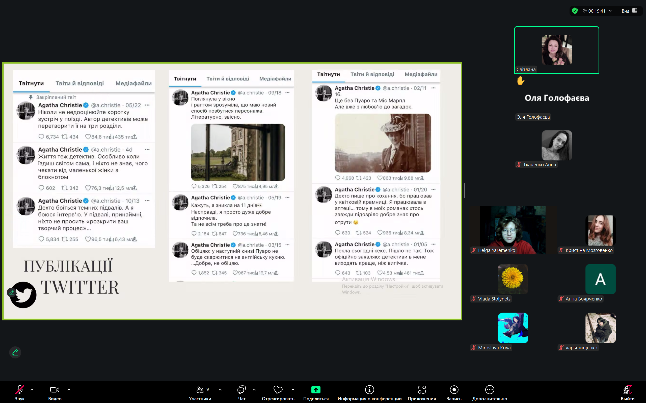Leave the meeting via Выйти
Viewport: 646px width, 403px height.
coord(628,390)
